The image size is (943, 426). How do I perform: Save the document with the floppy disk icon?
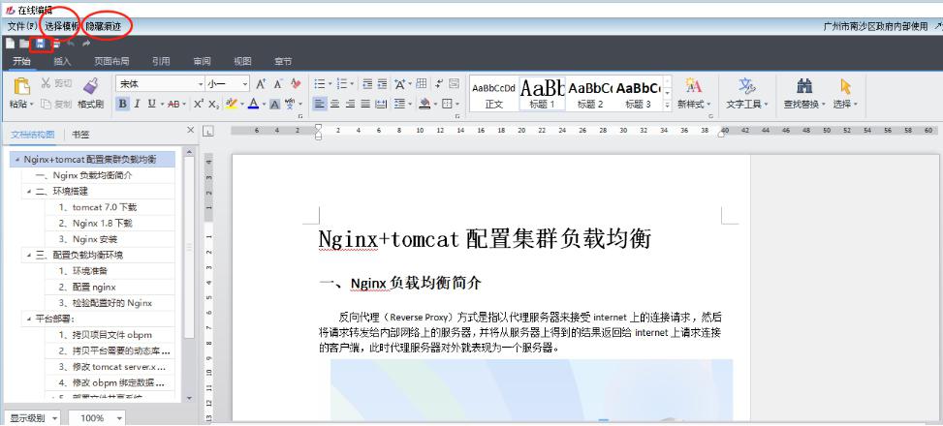[x=41, y=44]
